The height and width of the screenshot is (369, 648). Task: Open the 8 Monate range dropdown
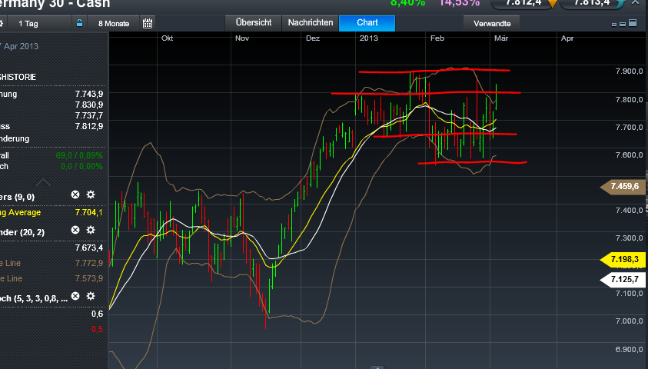[x=114, y=24]
